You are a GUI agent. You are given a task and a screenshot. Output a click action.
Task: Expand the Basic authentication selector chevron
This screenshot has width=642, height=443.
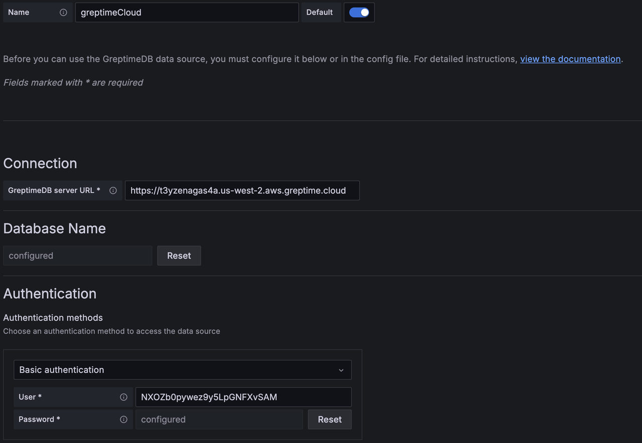point(341,370)
